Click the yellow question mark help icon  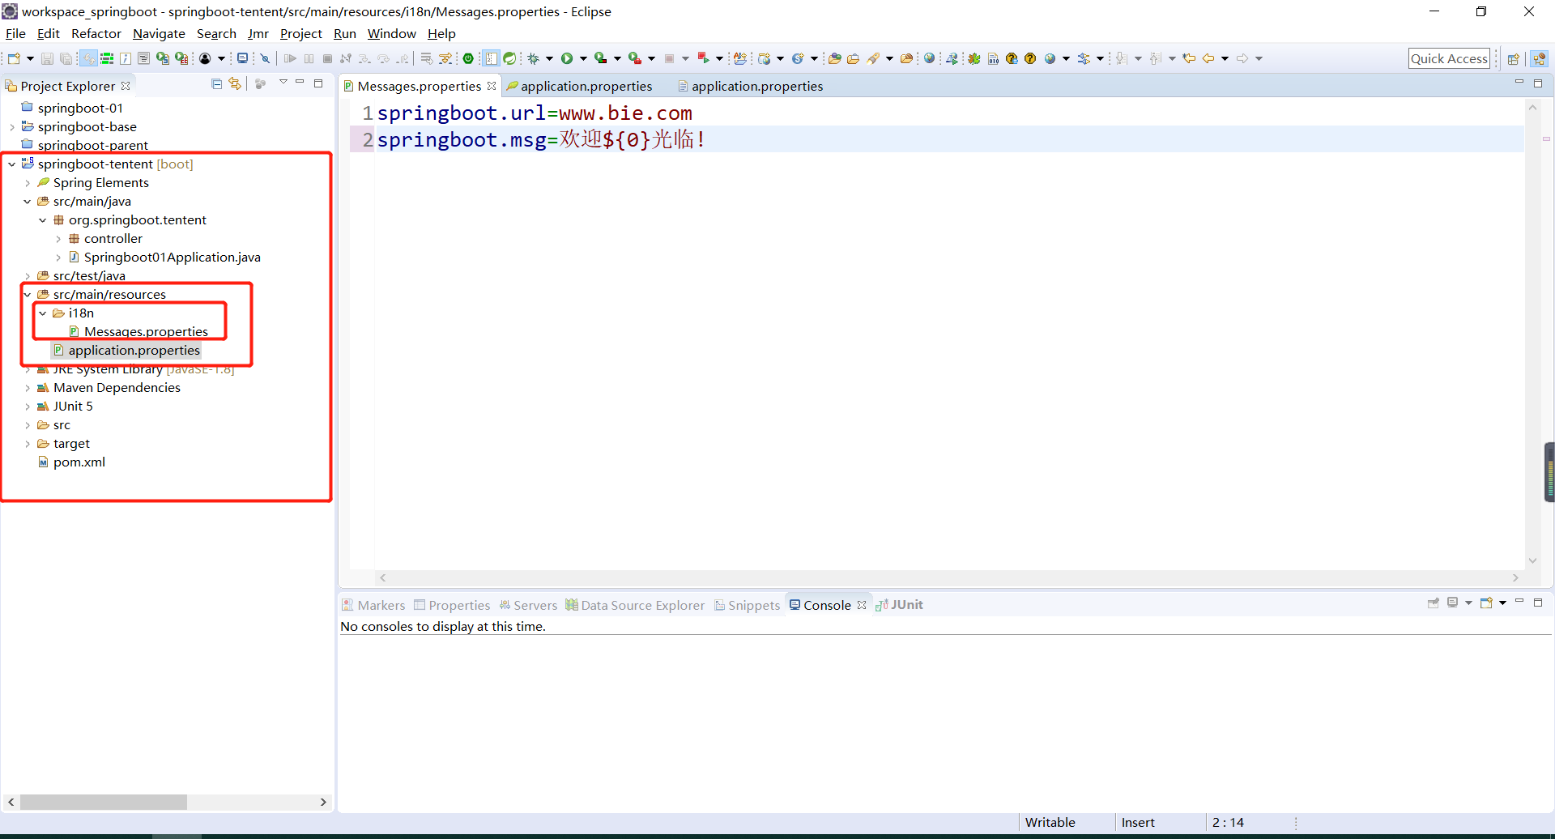(x=1030, y=58)
